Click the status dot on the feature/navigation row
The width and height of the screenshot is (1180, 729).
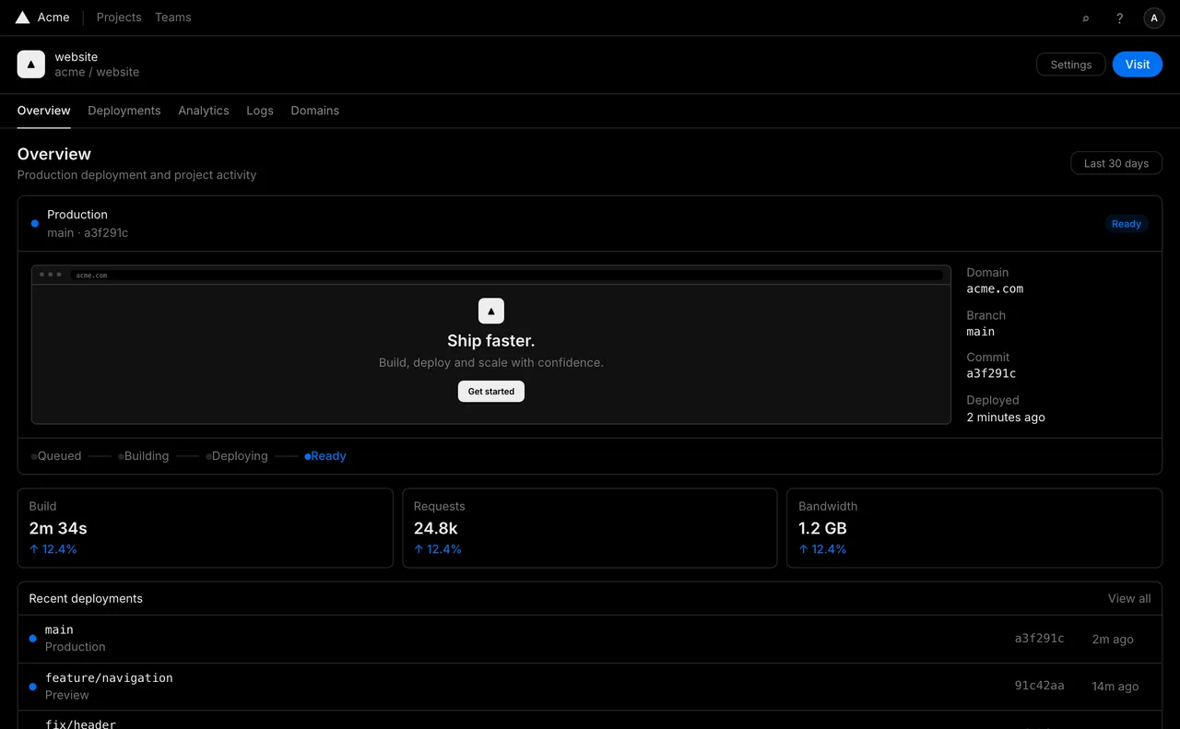tap(33, 687)
